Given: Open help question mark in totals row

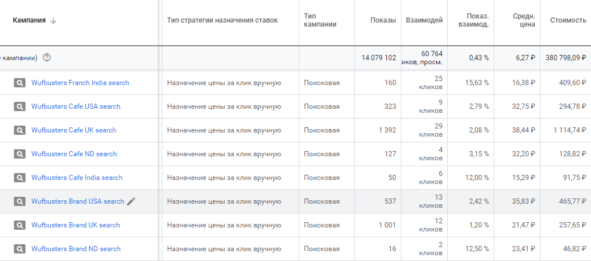Looking at the screenshot, I should (47, 57).
